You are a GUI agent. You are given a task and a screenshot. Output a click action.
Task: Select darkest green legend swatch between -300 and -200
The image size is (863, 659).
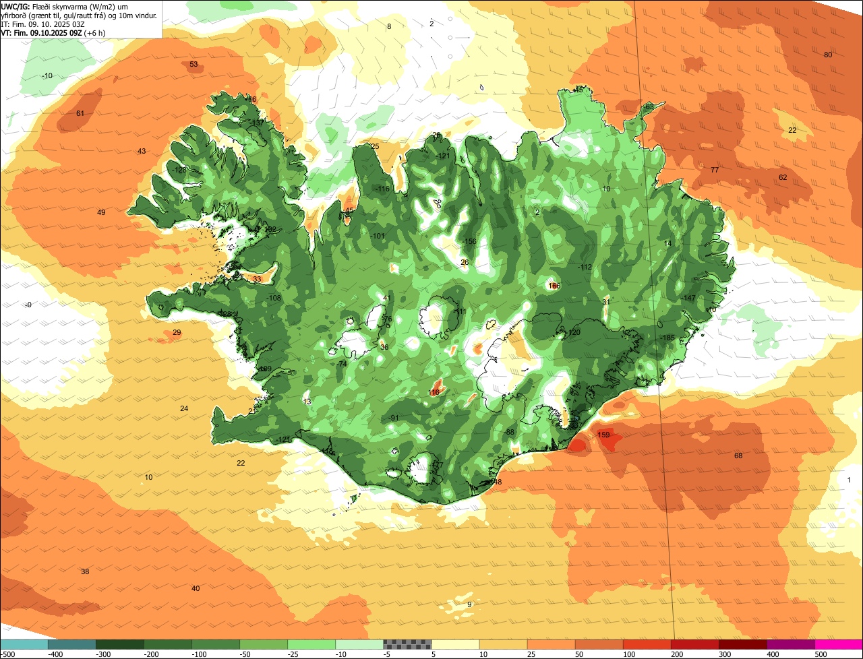click(120, 644)
